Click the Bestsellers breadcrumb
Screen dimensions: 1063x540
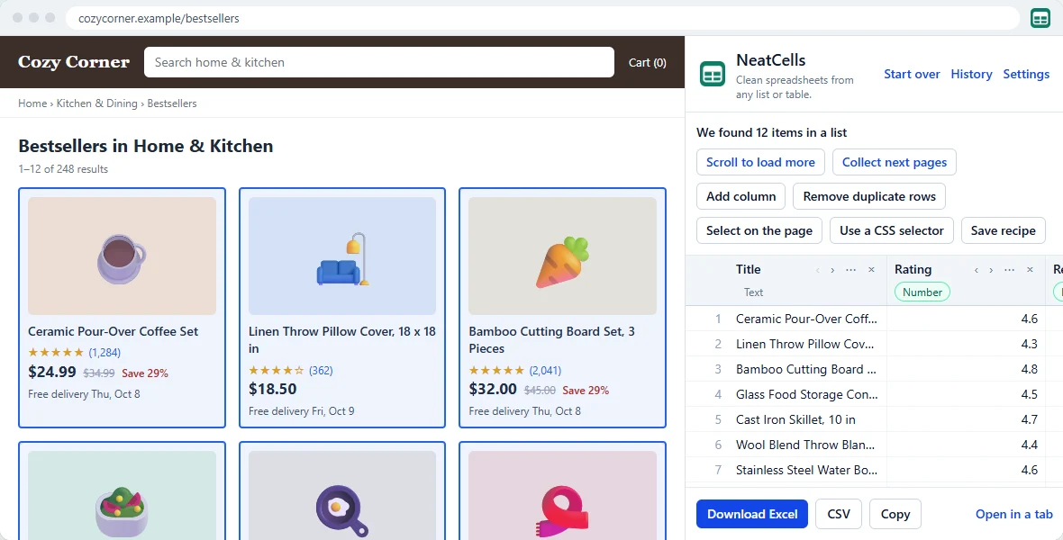click(172, 103)
